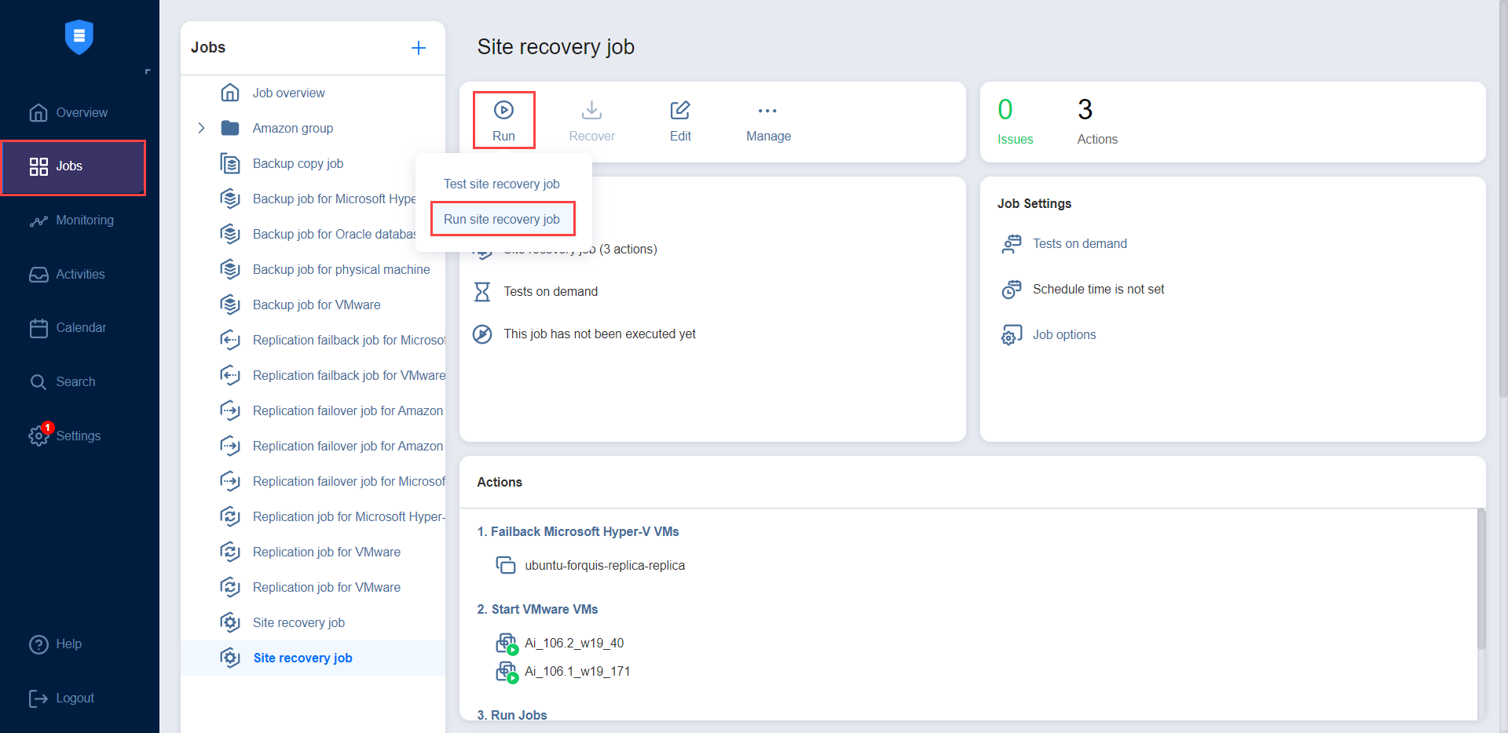This screenshot has height=733, width=1508.
Task: Open the Manage three-dots menu
Action: (767, 111)
